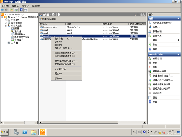The image size is (182, 137).
Task: Open the 操作 menu in the menu bar
Action: (16, 6)
